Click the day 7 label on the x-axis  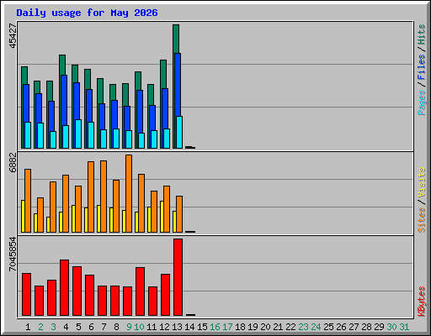click(104, 327)
